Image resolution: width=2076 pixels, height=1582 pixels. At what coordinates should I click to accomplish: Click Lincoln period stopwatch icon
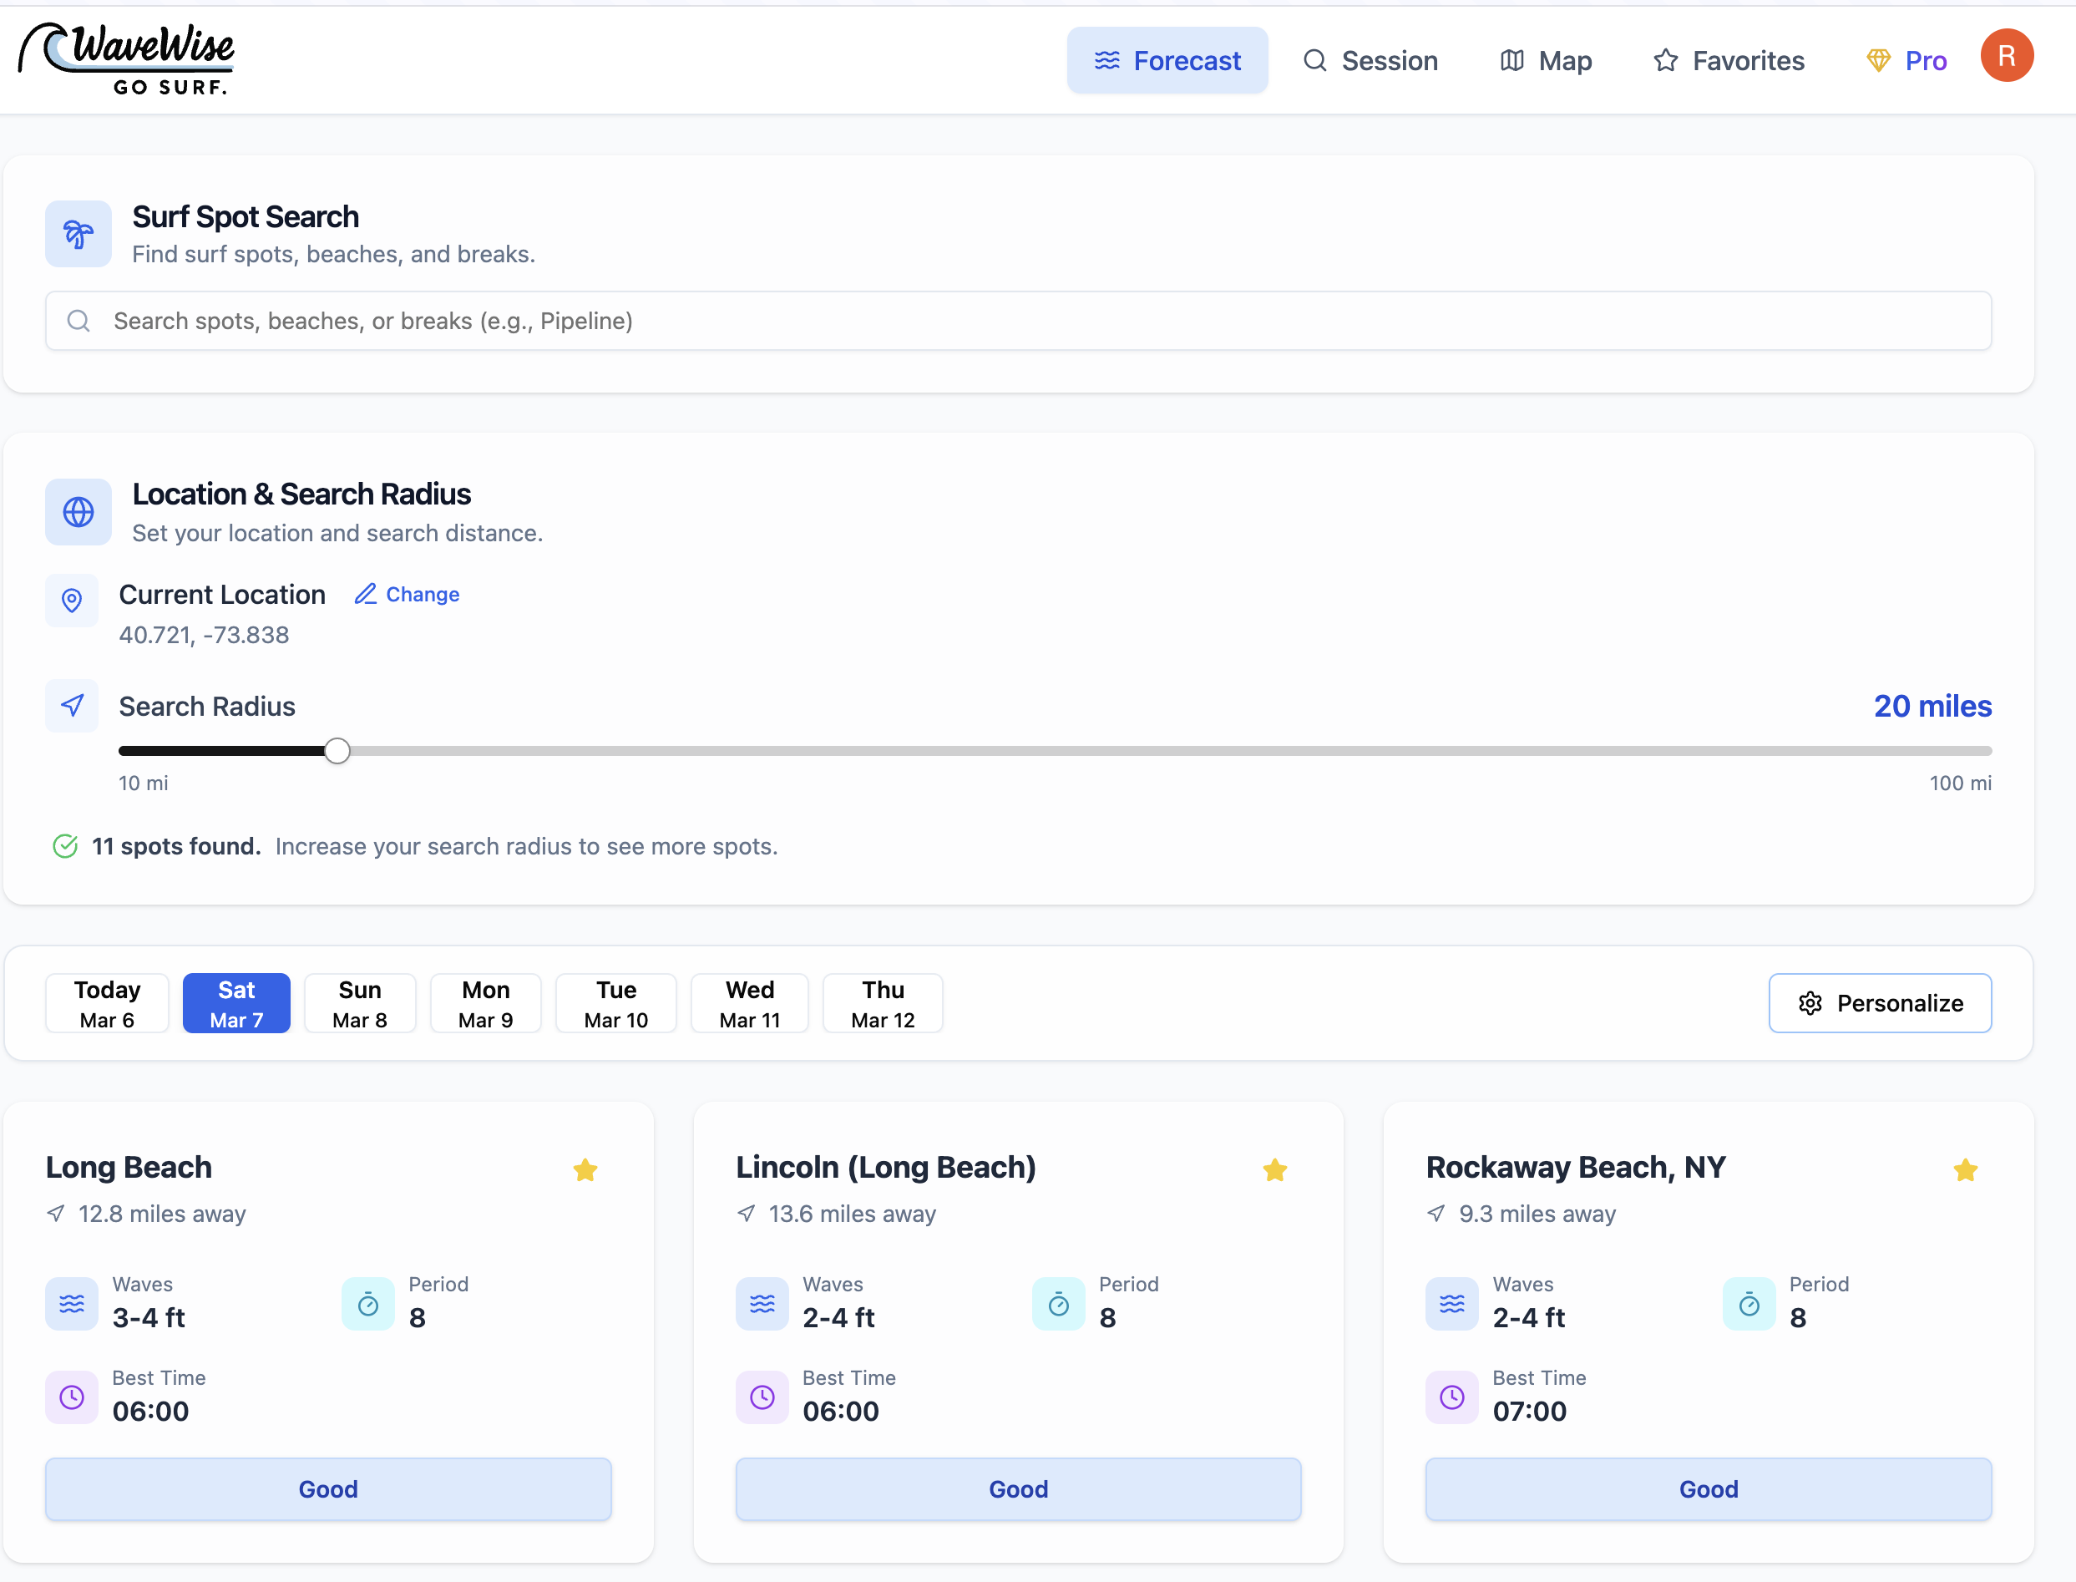pyautogui.click(x=1058, y=1304)
